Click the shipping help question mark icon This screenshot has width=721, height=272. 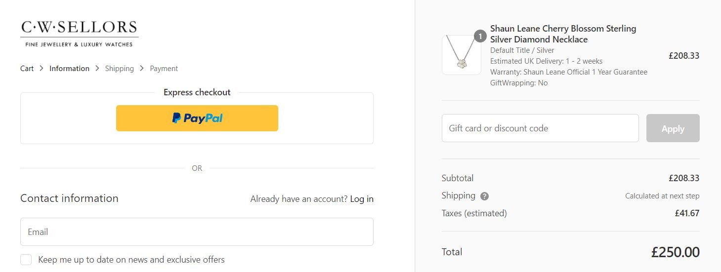(484, 196)
